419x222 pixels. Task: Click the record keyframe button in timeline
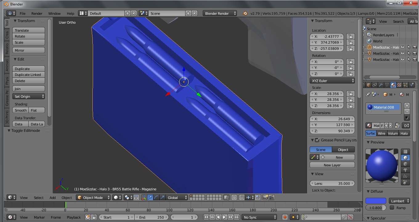pyautogui.click(x=285, y=217)
